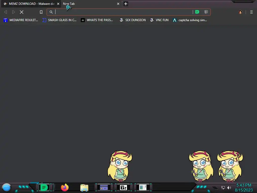Open the Start orb menu

pos(7,187)
